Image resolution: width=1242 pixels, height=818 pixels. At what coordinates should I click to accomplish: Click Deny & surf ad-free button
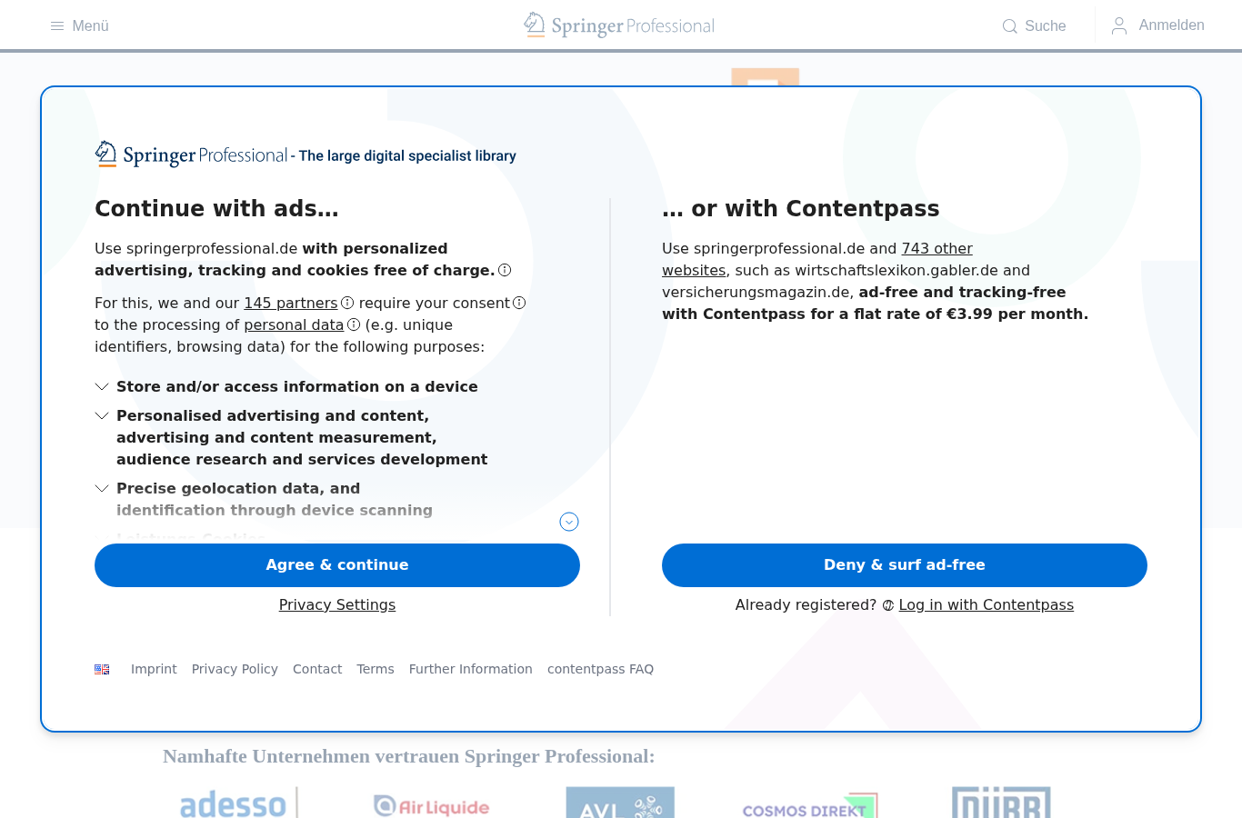click(905, 565)
